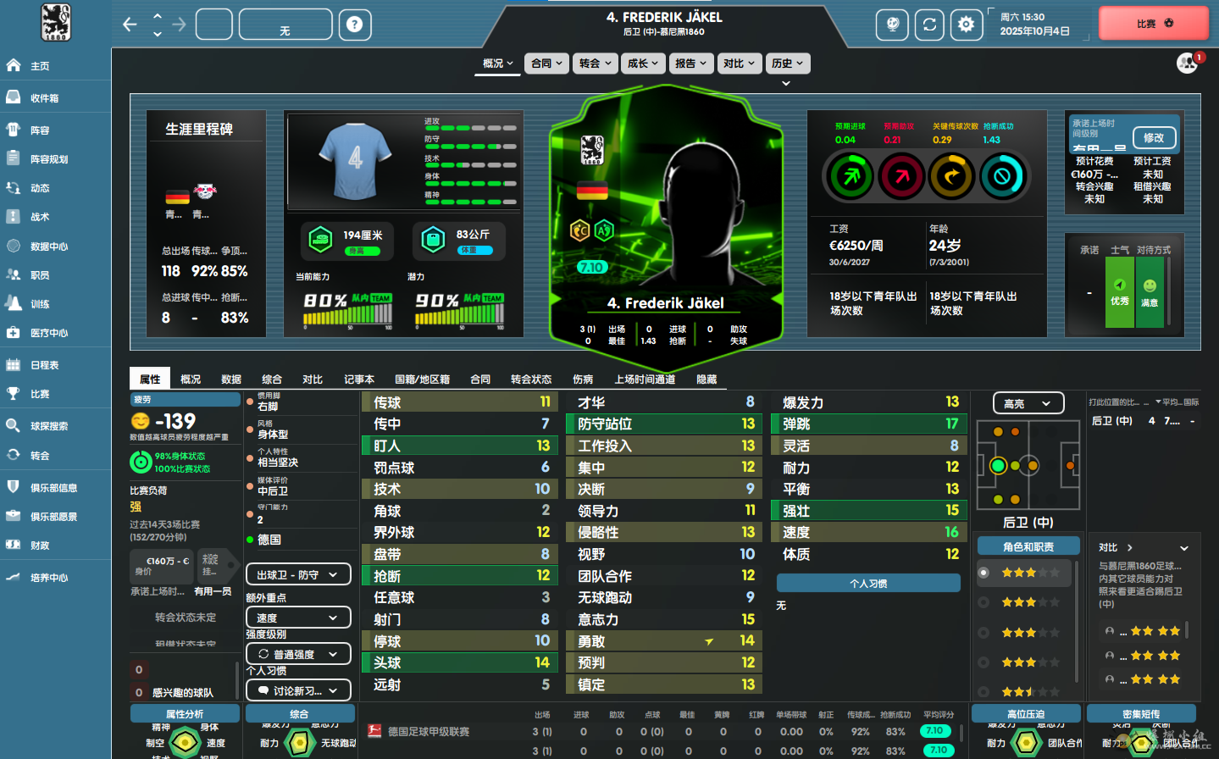Click the 角色和职责 roles button
The height and width of the screenshot is (759, 1219).
[1028, 546]
